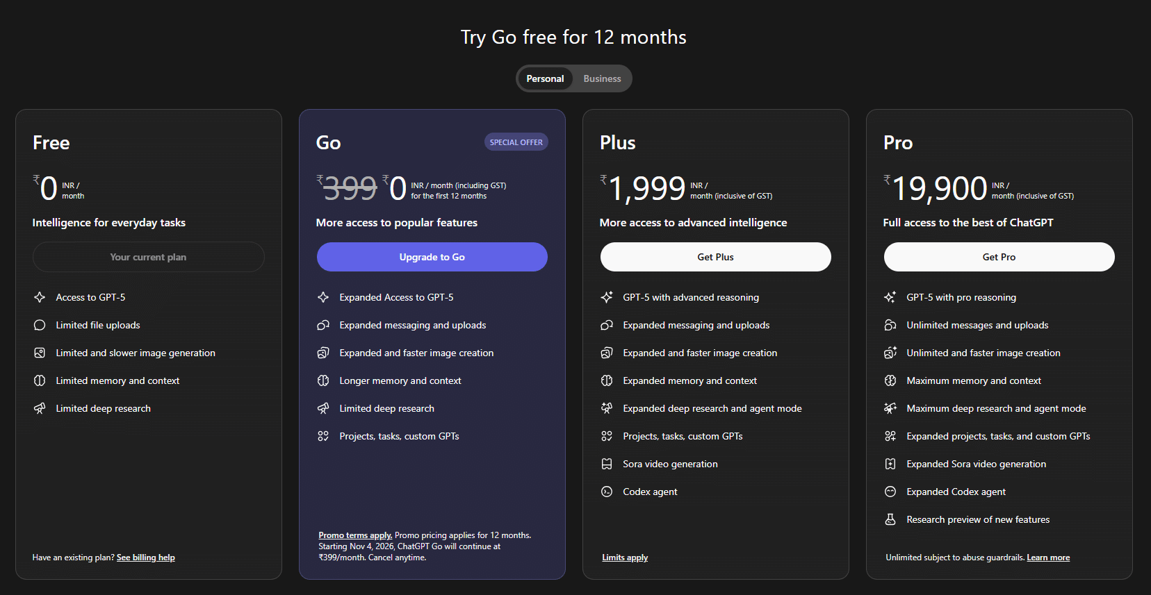Click the brain icon beside Maximum memory and context
Screen dimensions: 1151x595
890,380
